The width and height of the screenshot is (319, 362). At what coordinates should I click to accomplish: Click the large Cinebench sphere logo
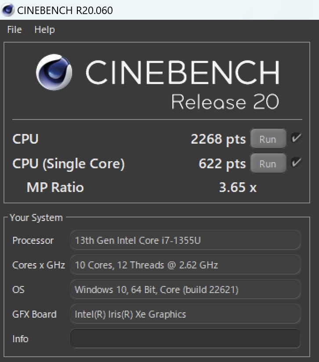54,72
